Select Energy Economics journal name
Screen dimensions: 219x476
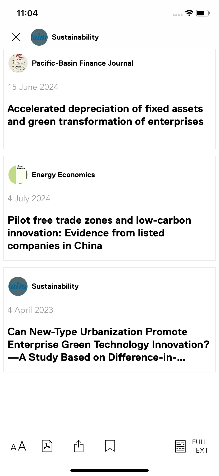click(63, 175)
